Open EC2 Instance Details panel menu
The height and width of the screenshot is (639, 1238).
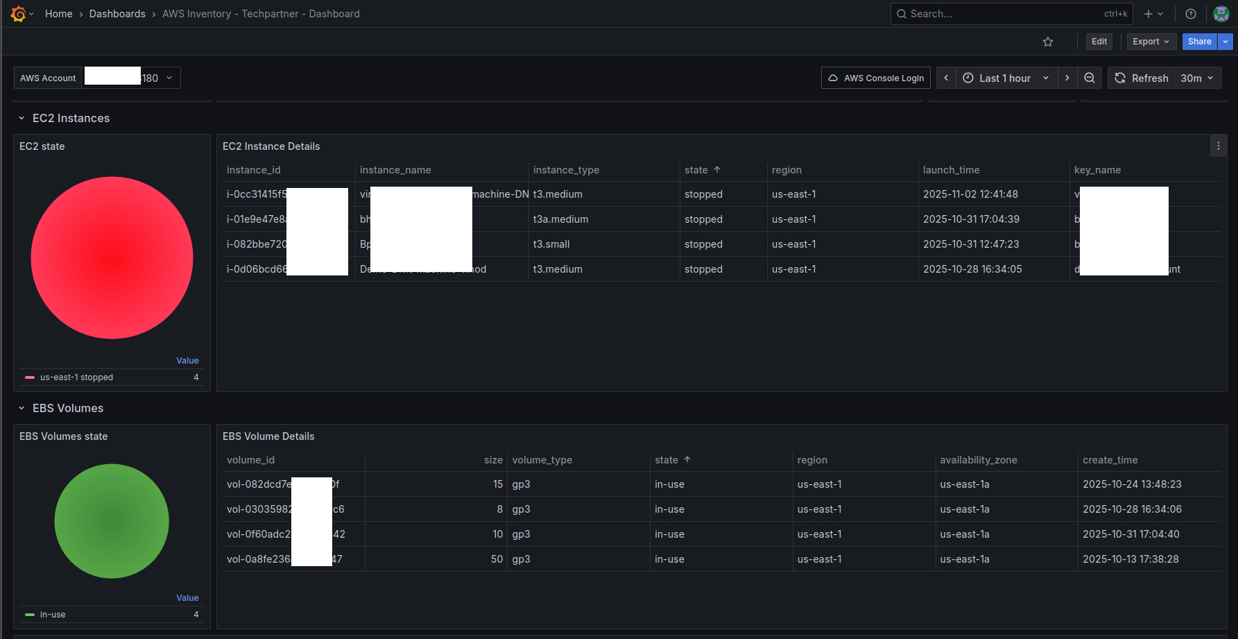point(1219,146)
